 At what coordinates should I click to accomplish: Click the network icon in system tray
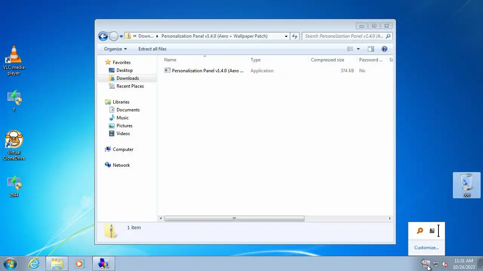click(x=436, y=264)
